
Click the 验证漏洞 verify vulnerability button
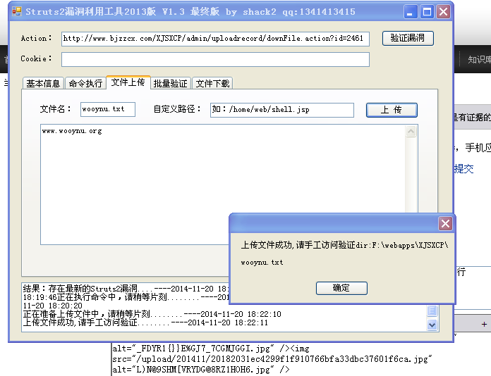pyautogui.click(x=408, y=39)
